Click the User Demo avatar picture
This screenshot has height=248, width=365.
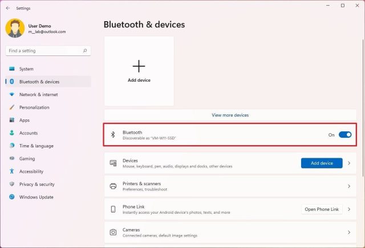coord(15,28)
